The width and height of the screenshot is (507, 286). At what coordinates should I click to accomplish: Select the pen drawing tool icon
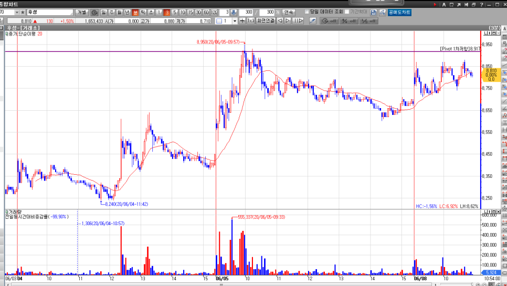click(x=312, y=21)
